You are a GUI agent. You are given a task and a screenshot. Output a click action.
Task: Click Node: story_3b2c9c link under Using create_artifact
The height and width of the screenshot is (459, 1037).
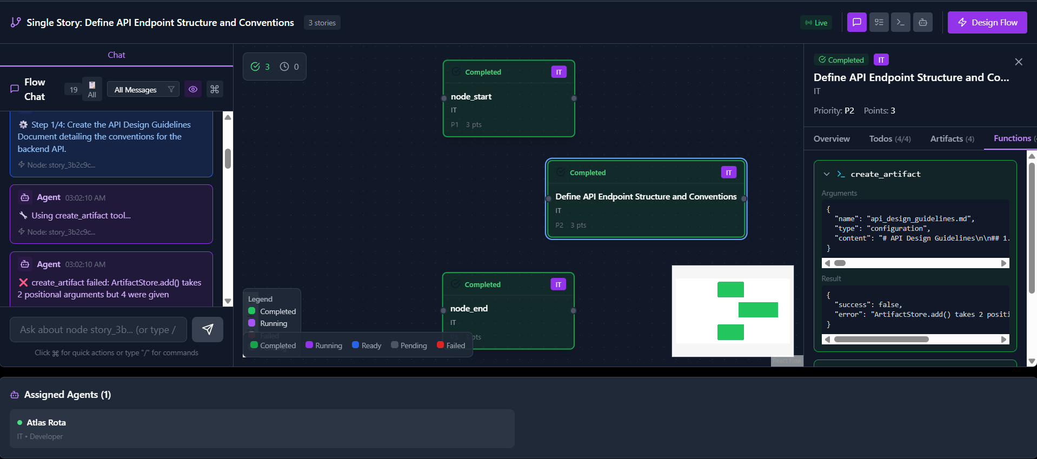pyautogui.click(x=61, y=232)
